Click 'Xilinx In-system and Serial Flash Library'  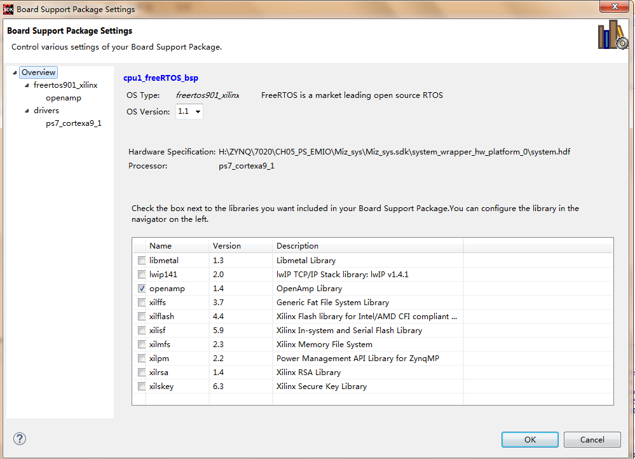pyautogui.click(x=349, y=330)
